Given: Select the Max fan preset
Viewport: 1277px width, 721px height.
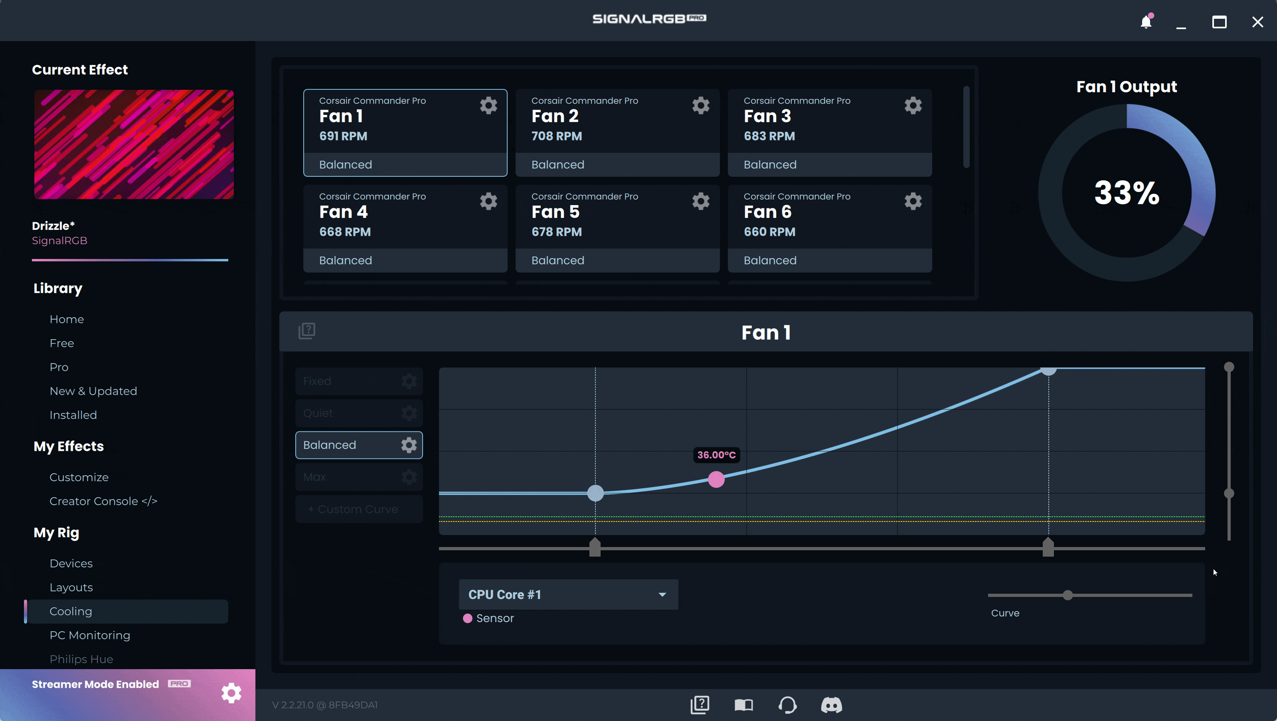Looking at the screenshot, I should click(x=347, y=477).
